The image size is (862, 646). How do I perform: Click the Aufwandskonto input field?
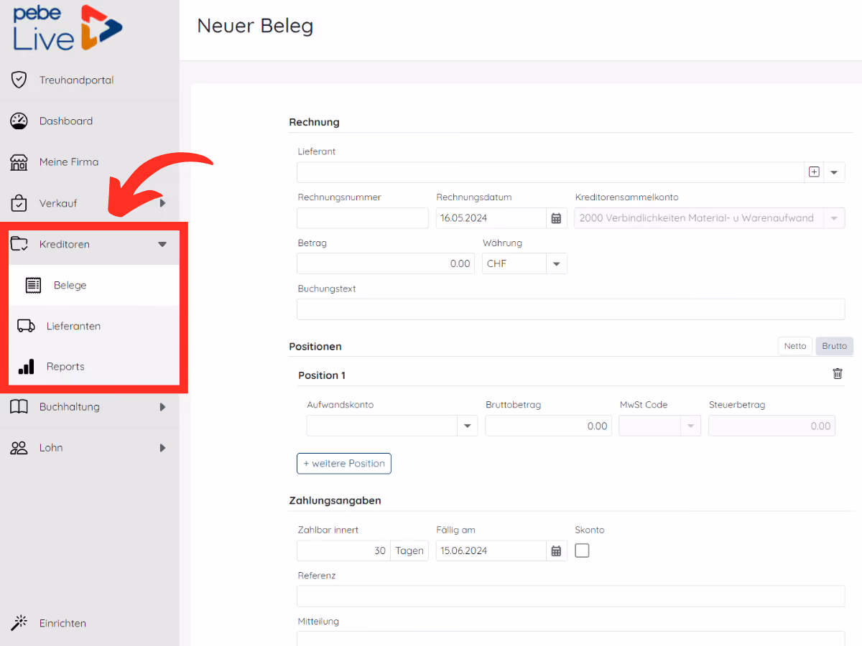[x=381, y=426]
